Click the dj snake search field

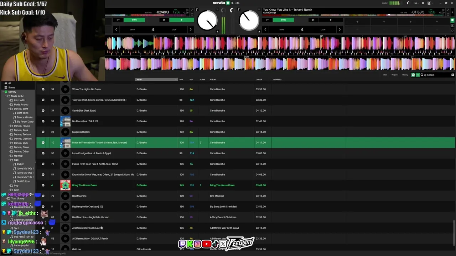[436, 75]
